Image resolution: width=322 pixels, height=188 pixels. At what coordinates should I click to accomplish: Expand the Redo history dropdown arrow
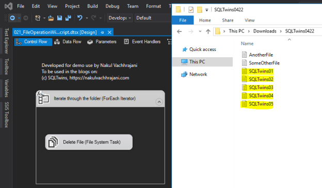click(101, 18)
